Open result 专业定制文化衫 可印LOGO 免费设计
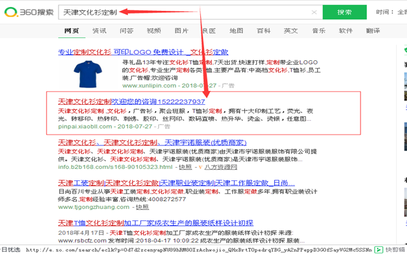 pos(143,52)
